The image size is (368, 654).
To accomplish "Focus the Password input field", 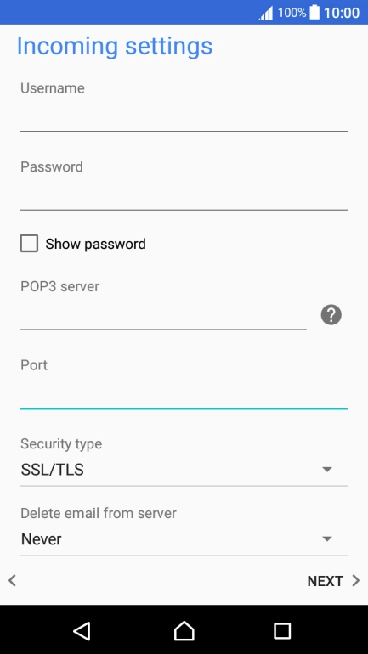I will point(184,196).
